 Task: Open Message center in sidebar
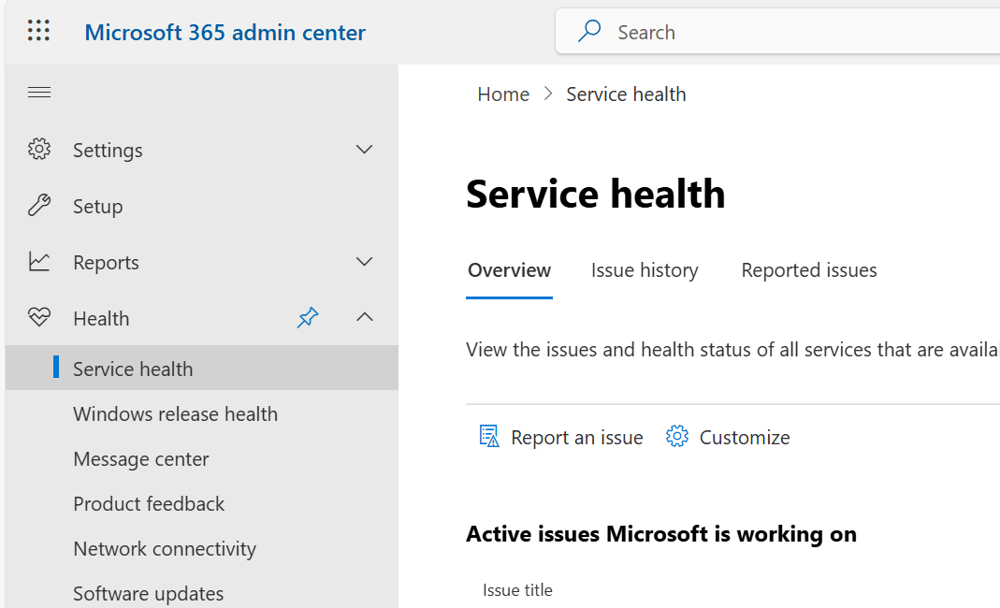tap(141, 459)
